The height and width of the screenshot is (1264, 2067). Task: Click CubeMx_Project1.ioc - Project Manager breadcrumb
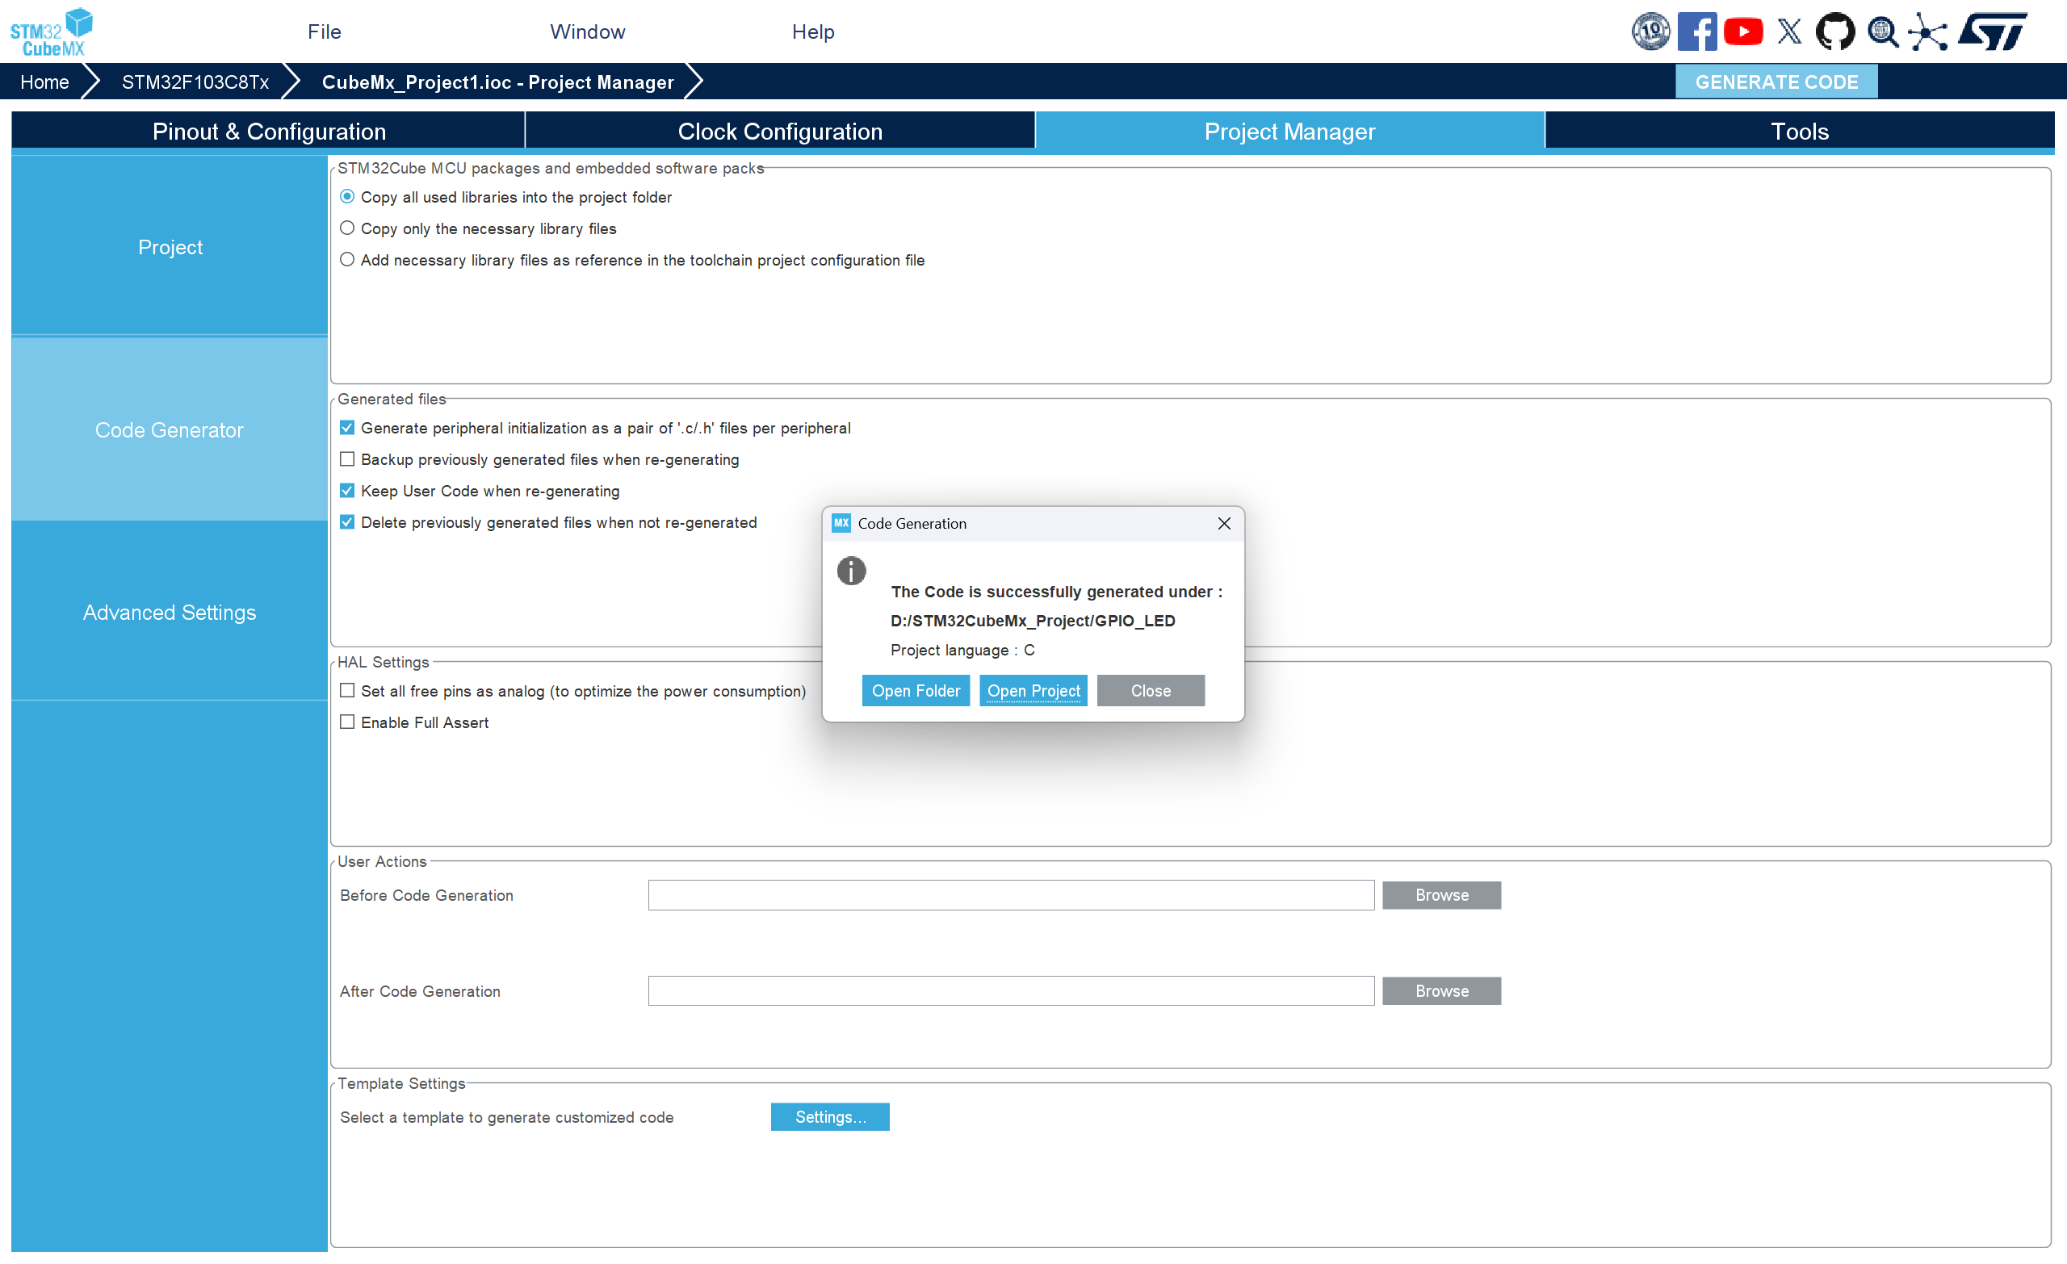click(497, 82)
